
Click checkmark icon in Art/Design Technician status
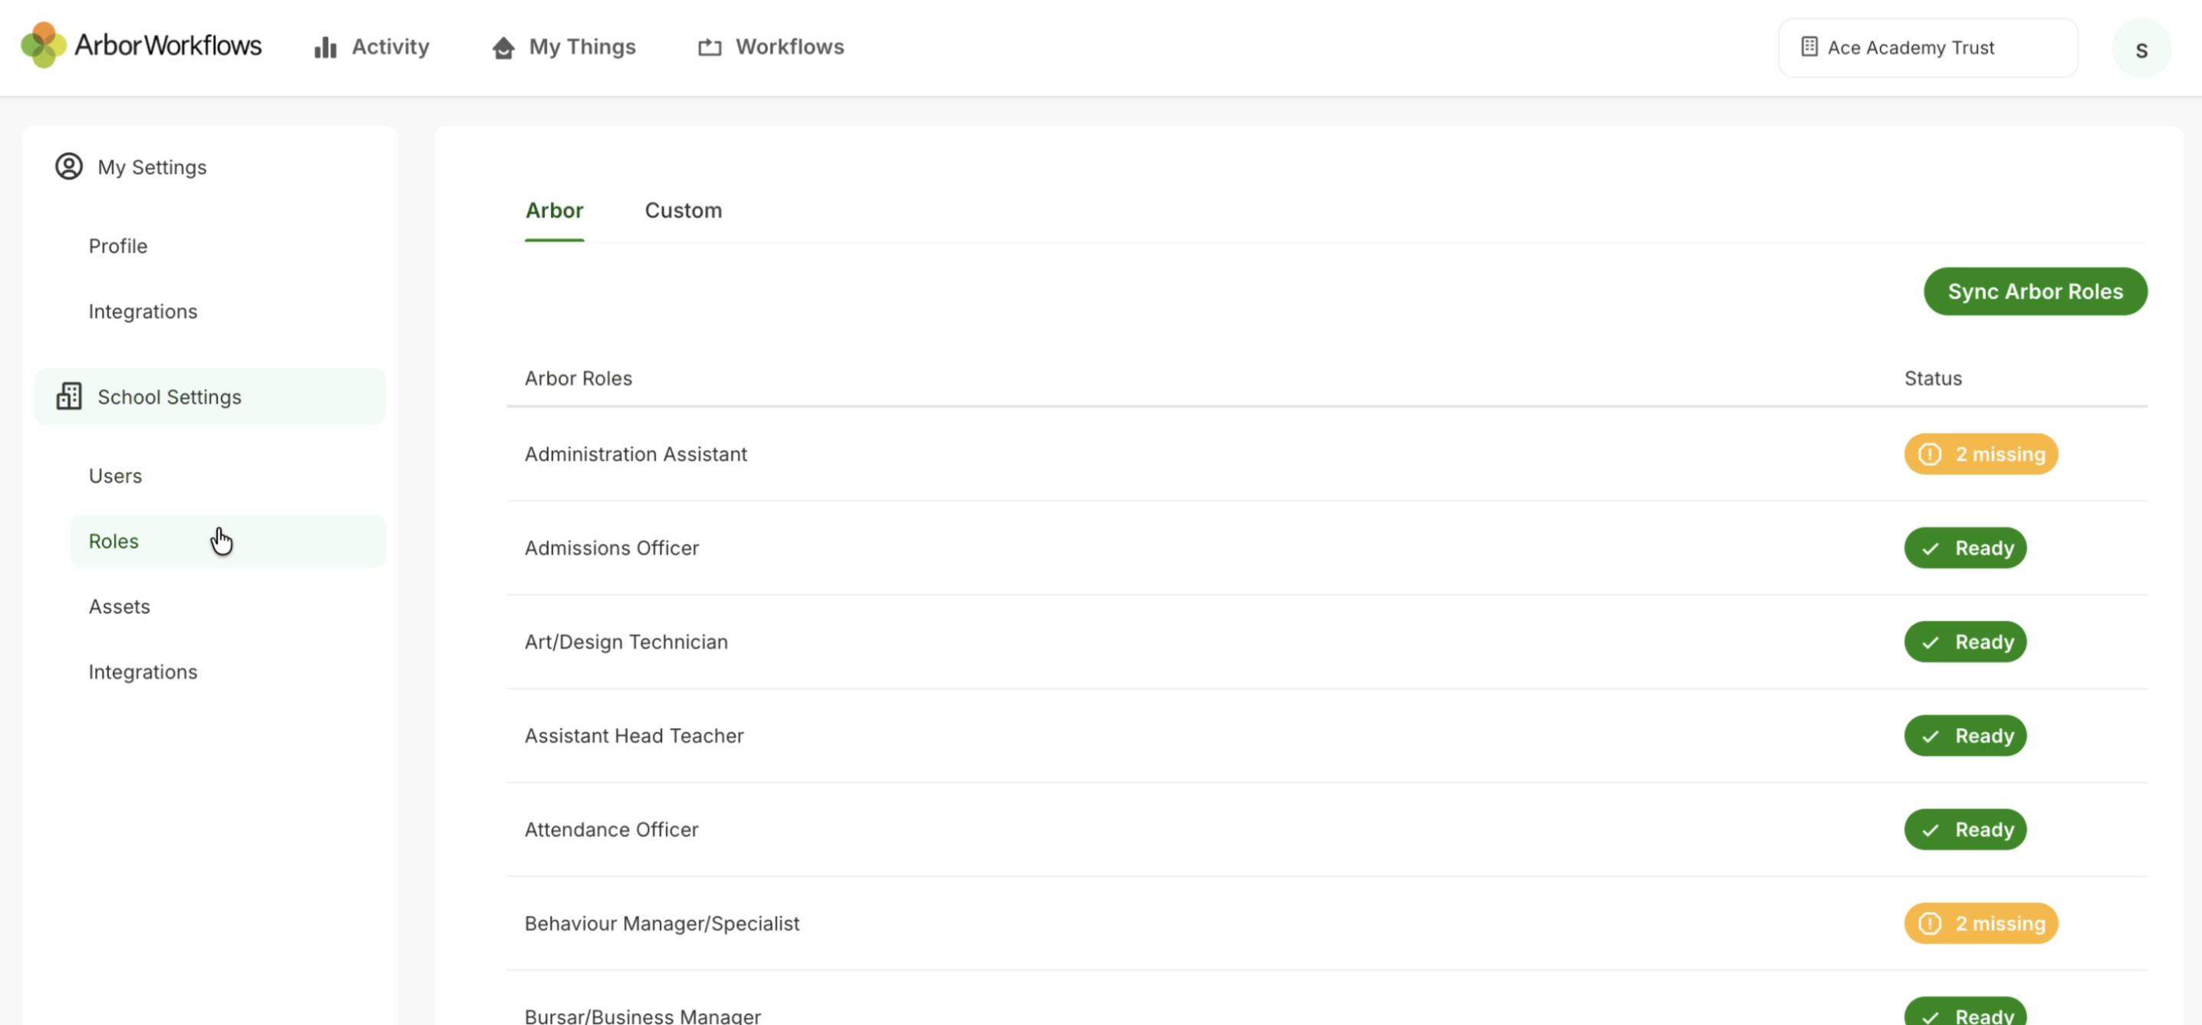1930,642
